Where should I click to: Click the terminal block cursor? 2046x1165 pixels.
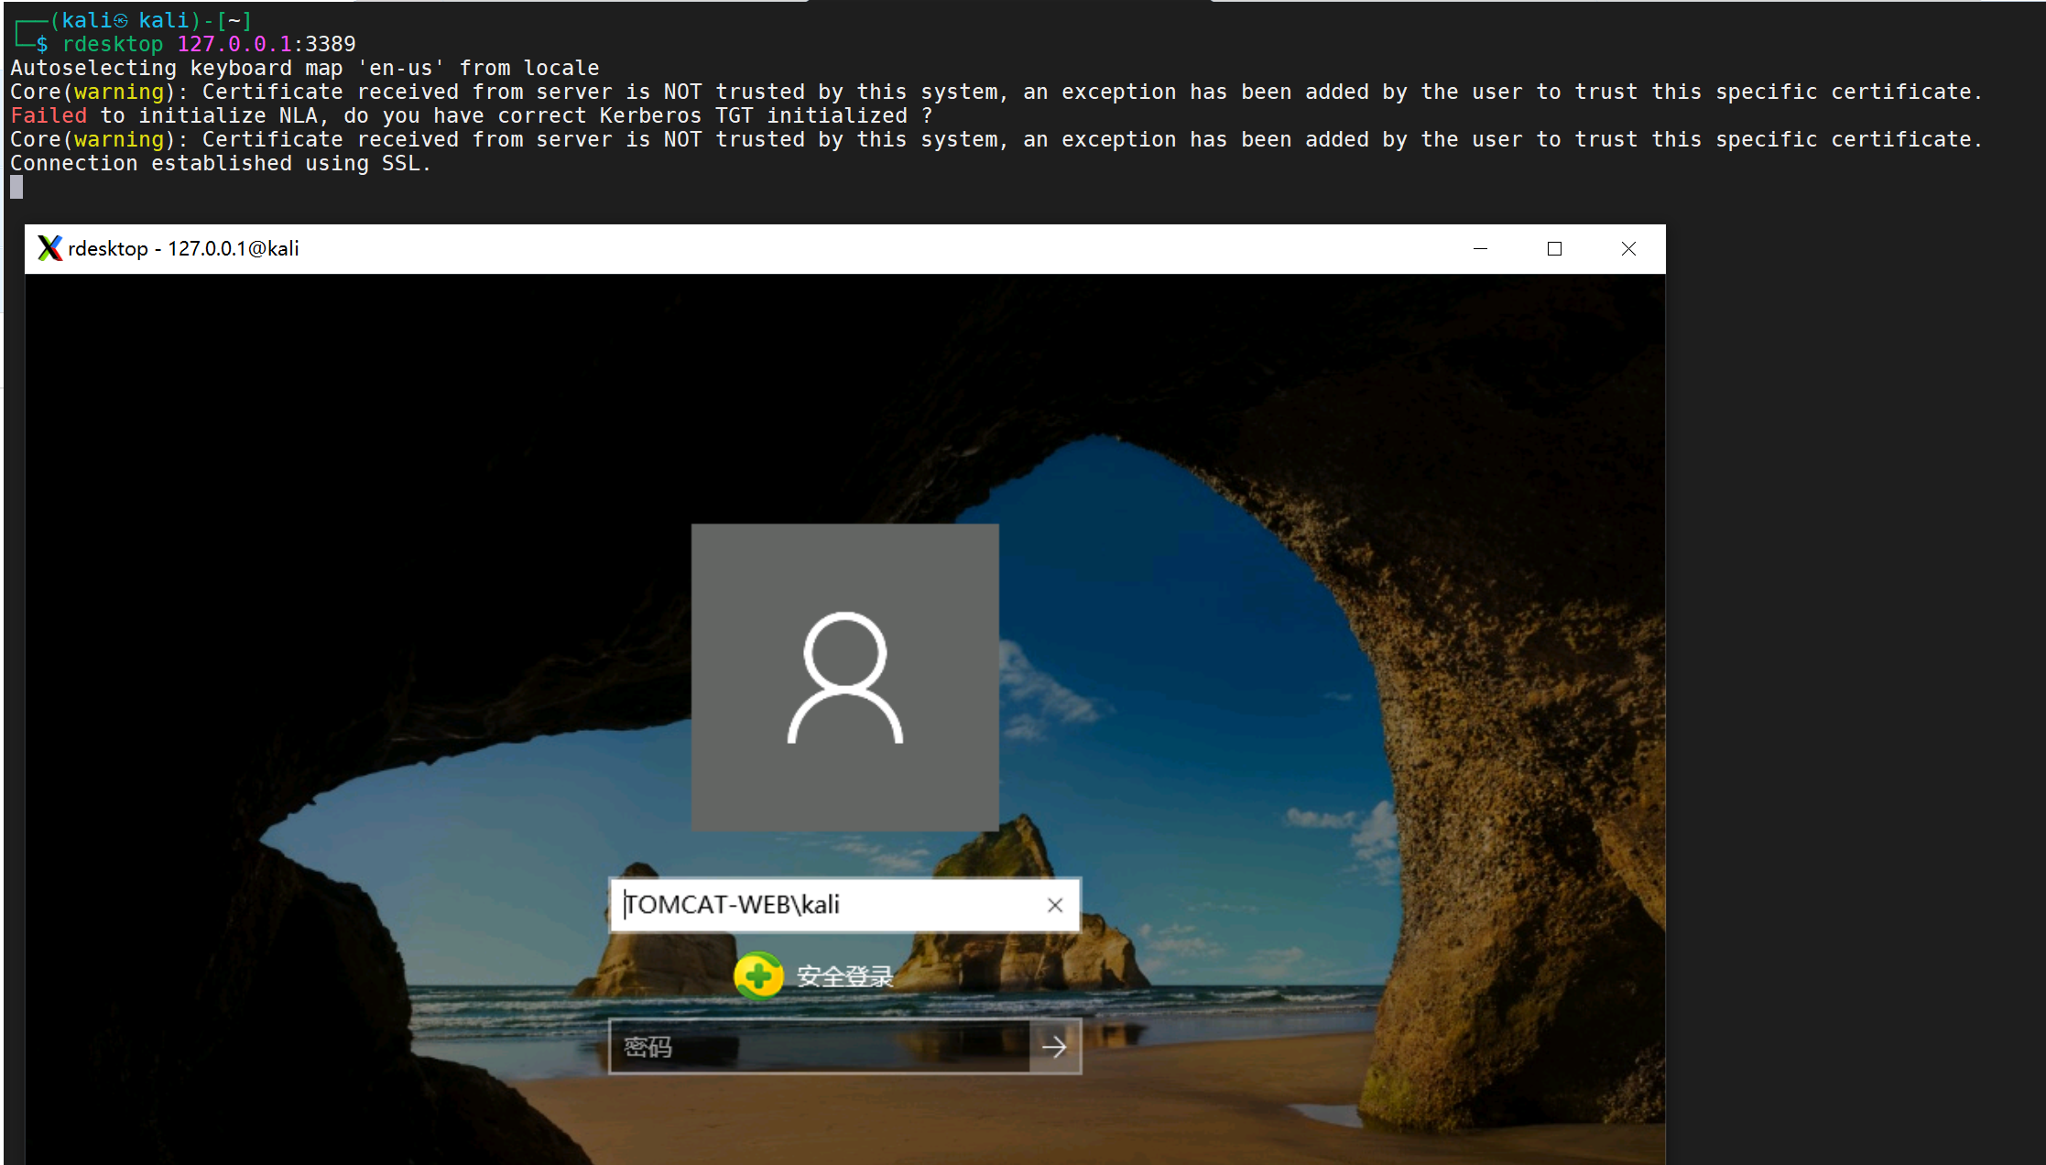pyautogui.click(x=16, y=188)
